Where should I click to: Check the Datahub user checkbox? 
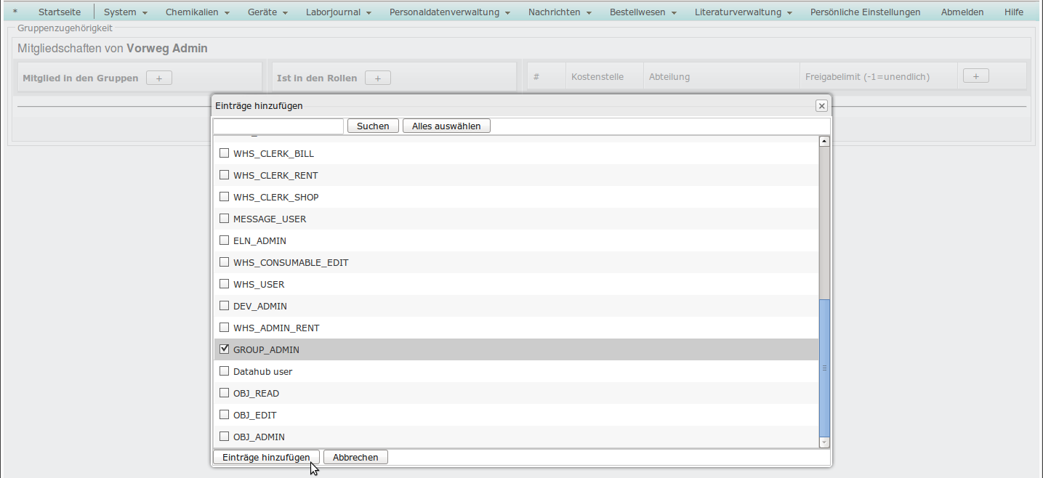(225, 371)
